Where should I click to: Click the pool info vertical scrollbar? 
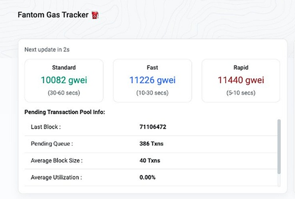pyautogui.click(x=279, y=145)
